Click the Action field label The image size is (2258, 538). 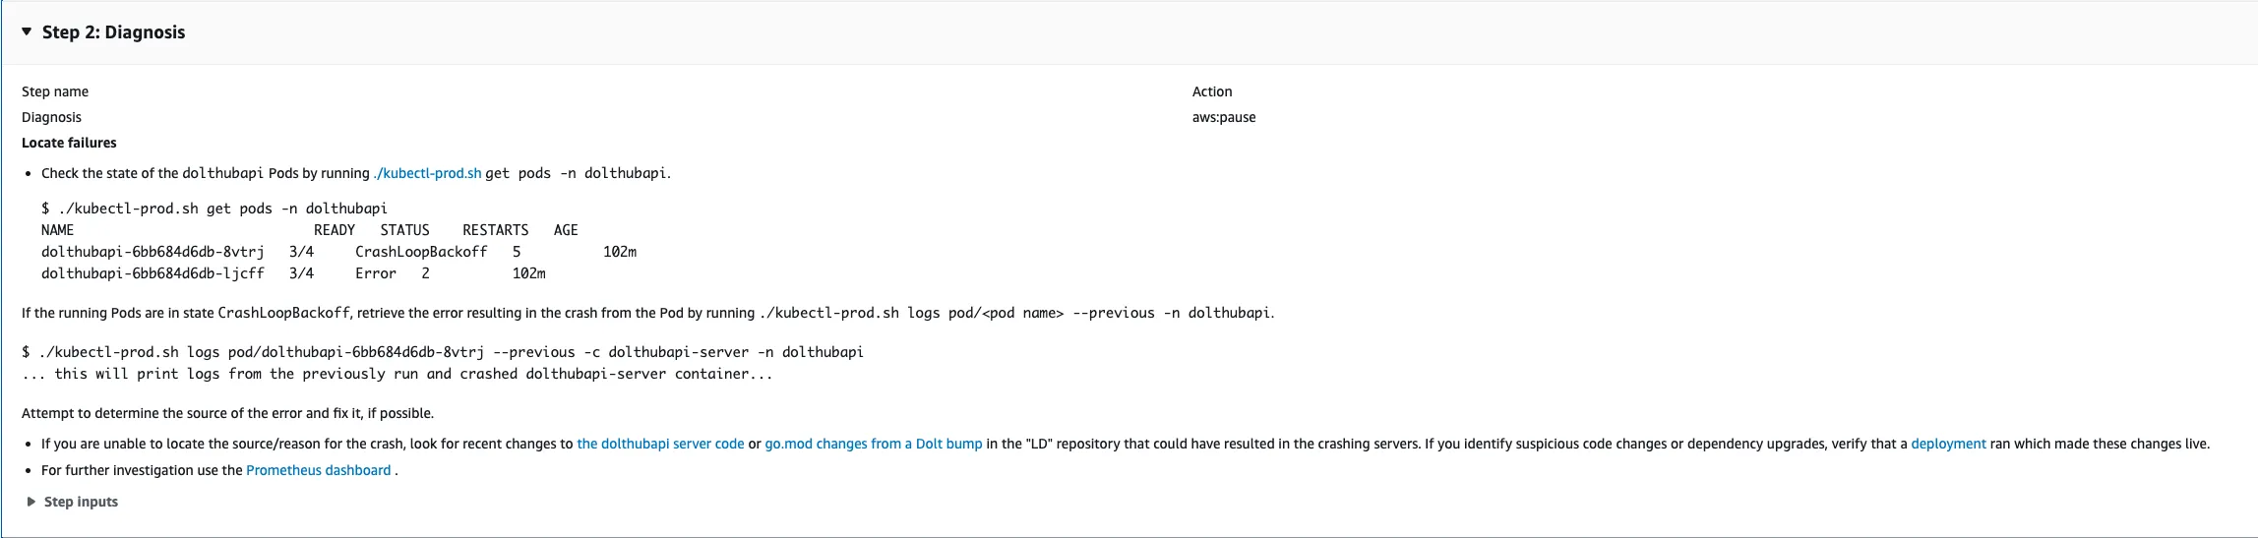(x=1211, y=91)
